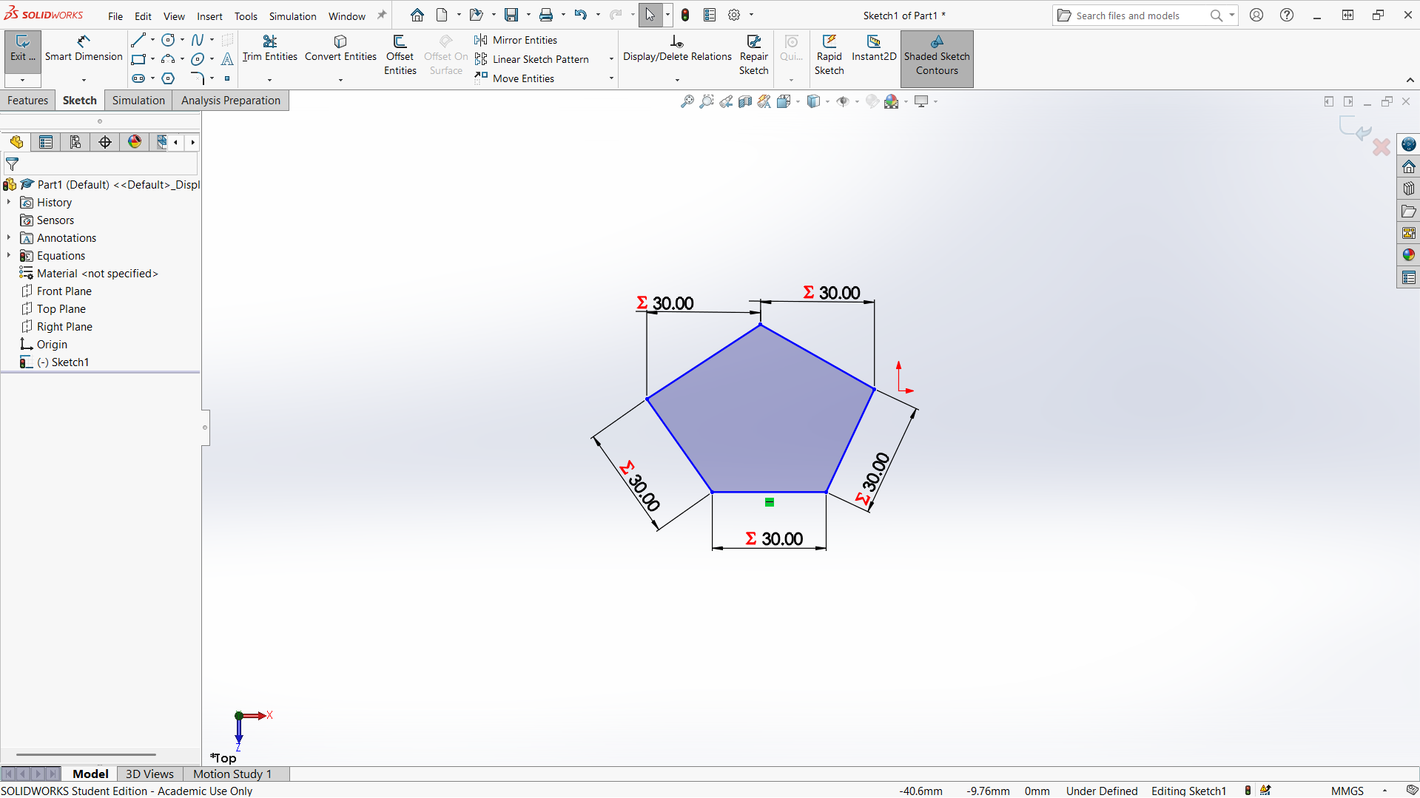Select the Circle sketch tool
1420x798 pixels.
(168, 40)
